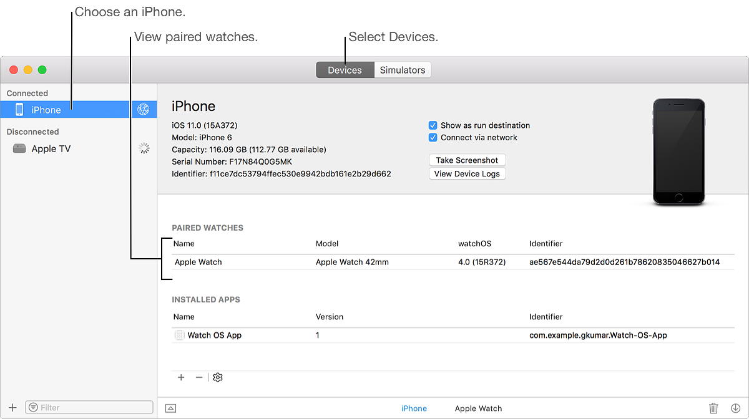
Task: Click the Apple TV loading spinner
Action: [144, 148]
